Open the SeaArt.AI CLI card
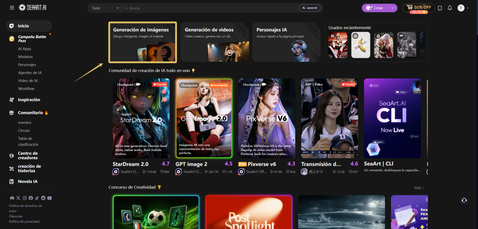 click(x=393, y=118)
